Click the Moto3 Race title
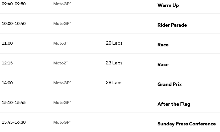 pos(163,45)
